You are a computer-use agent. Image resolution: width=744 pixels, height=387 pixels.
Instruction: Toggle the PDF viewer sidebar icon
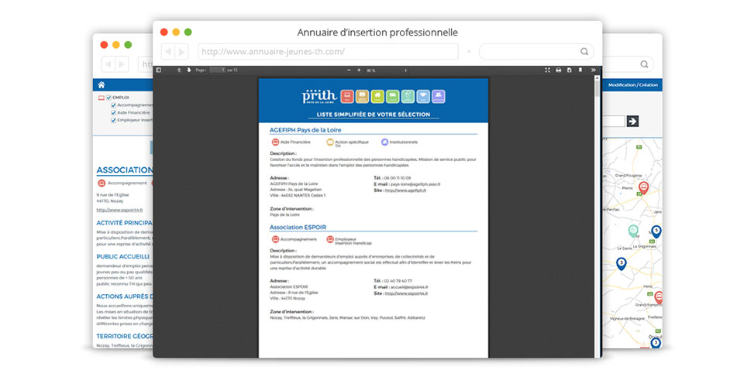coord(158,70)
